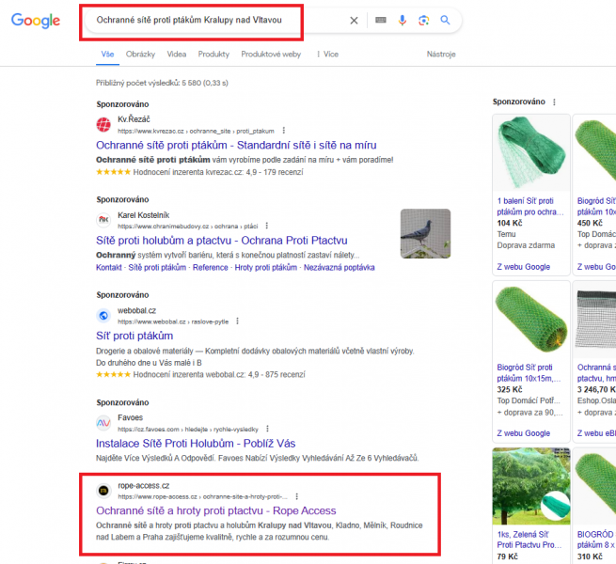Open the Síť proti ptákům webobal link
Image resolution: width=616 pixels, height=564 pixels.
pyautogui.click(x=134, y=336)
